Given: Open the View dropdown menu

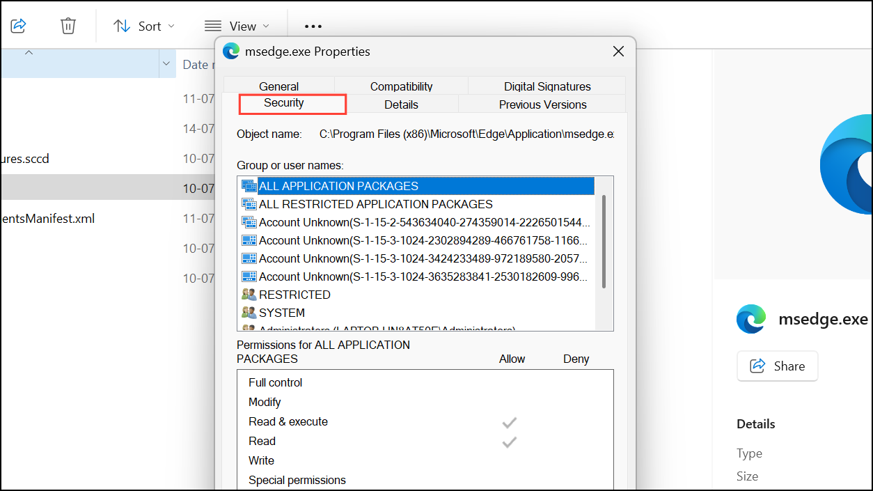Looking at the screenshot, I should (237, 26).
